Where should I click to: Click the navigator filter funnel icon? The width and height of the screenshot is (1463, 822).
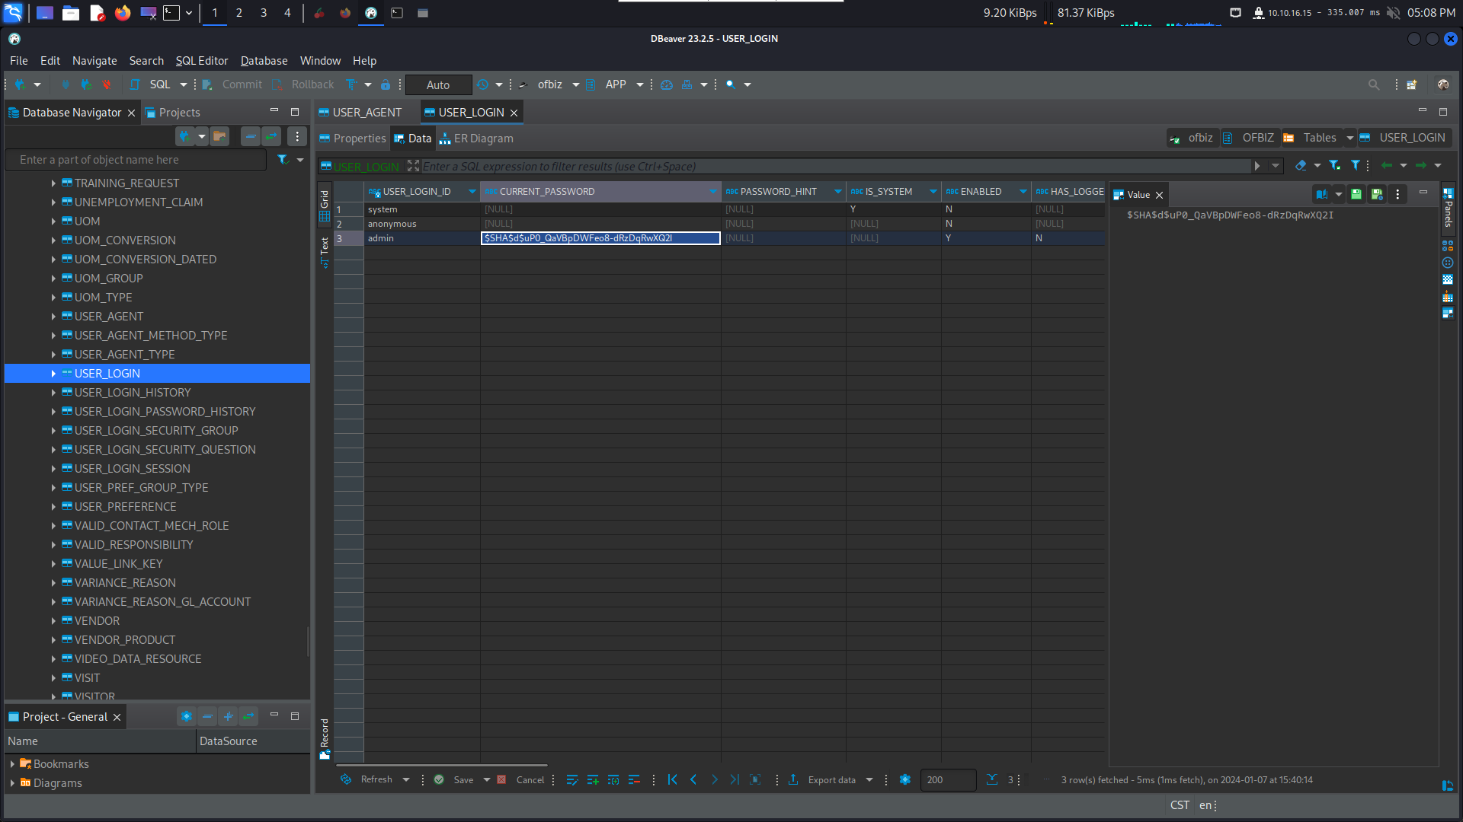pos(283,160)
